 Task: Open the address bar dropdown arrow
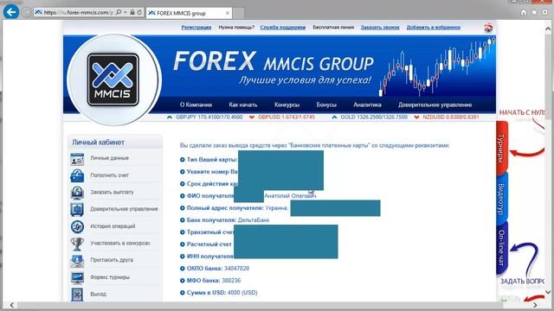coord(125,12)
